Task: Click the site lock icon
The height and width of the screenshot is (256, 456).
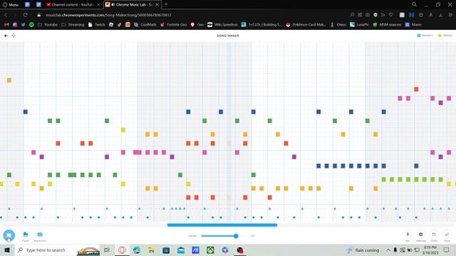Action: point(38,15)
